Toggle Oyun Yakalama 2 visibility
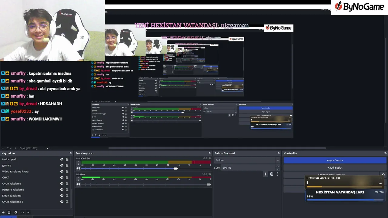Image resolution: width=388 pixels, height=218 pixels. pos(62,202)
